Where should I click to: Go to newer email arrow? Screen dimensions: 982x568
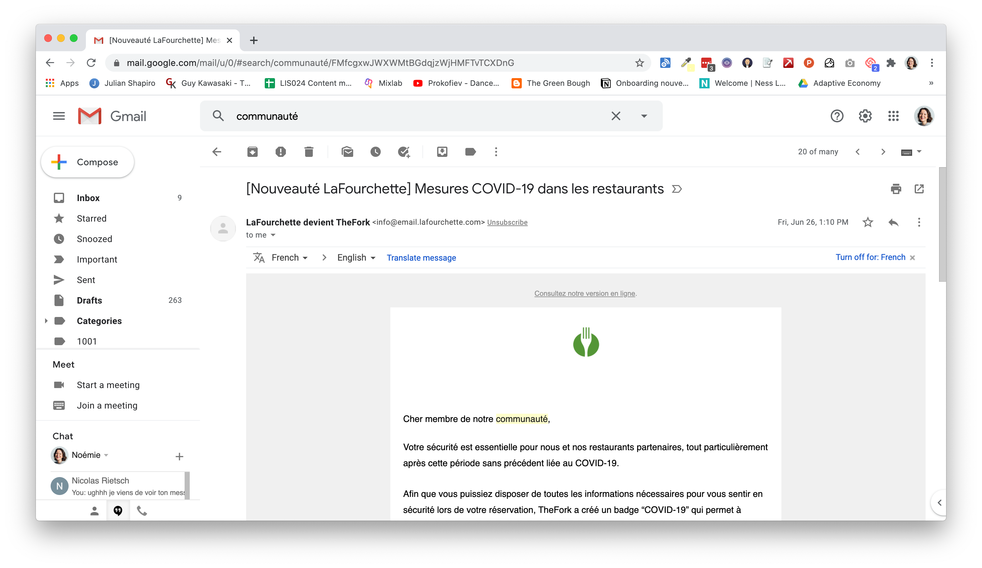point(857,152)
